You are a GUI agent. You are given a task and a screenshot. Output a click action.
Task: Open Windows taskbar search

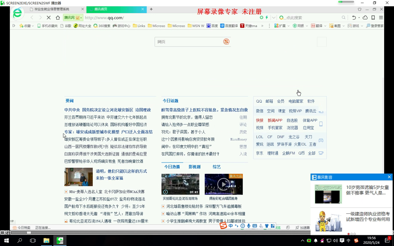[x=20, y=240]
